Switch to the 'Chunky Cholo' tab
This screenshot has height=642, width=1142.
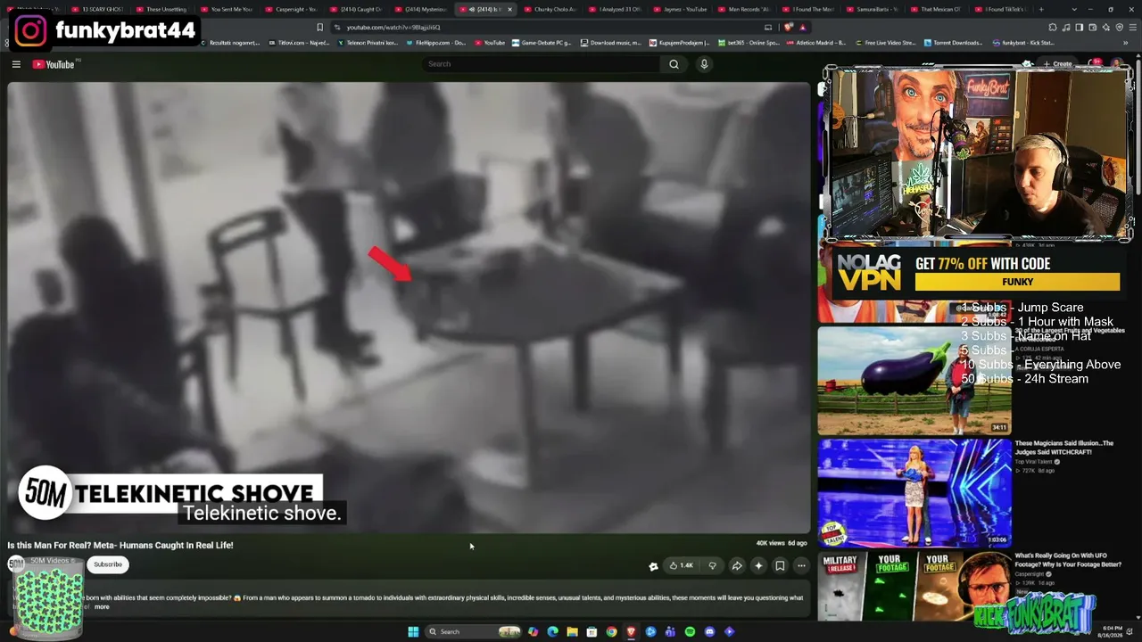tap(550, 9)
